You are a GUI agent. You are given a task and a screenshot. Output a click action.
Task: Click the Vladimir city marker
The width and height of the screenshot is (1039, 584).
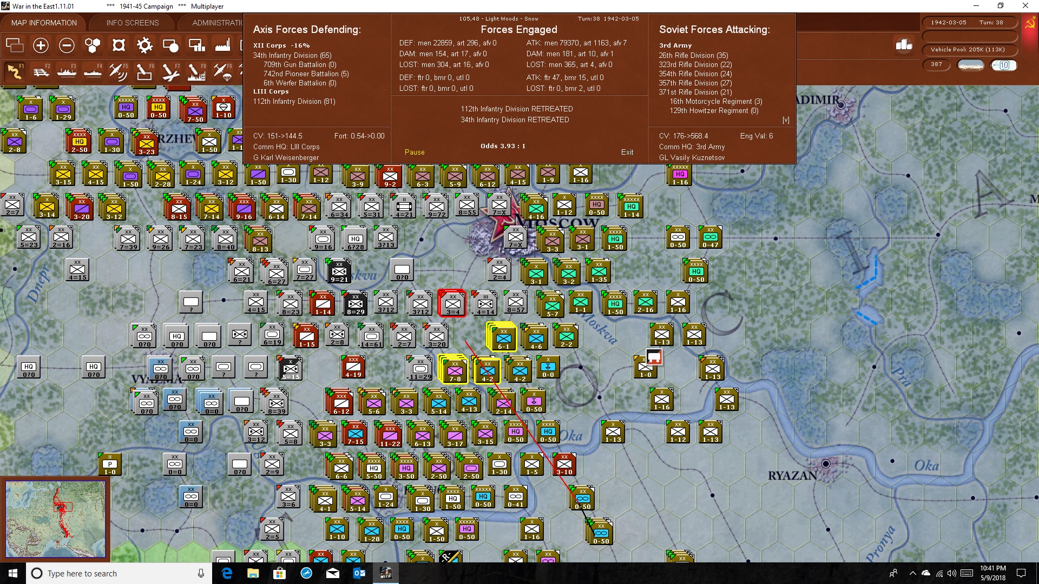[x=841, y=105]
